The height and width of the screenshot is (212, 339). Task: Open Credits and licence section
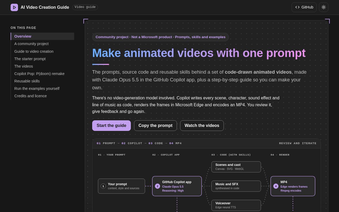click(42, 96)
